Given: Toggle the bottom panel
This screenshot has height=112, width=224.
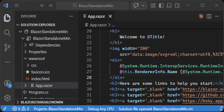Looking at the screenshot, I should [x=169, y=6].
